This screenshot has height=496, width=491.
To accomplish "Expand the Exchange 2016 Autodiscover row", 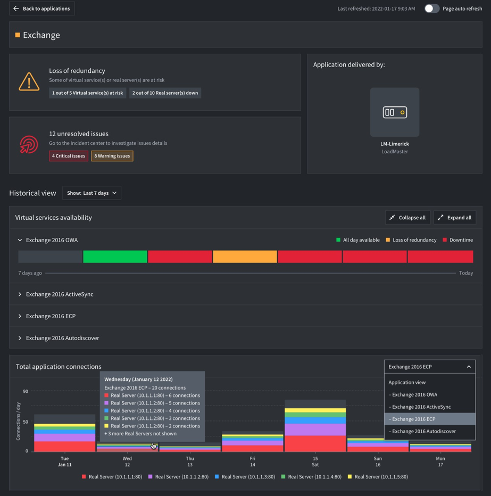I will click(x=20, y=338).
